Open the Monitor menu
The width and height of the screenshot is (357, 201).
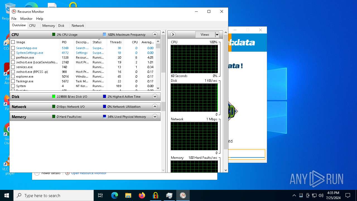point(26,19)
